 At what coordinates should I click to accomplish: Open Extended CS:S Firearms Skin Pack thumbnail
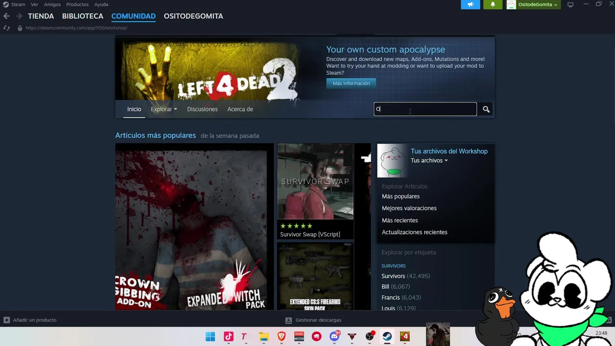pyautogui.click(x=315, y=276)
